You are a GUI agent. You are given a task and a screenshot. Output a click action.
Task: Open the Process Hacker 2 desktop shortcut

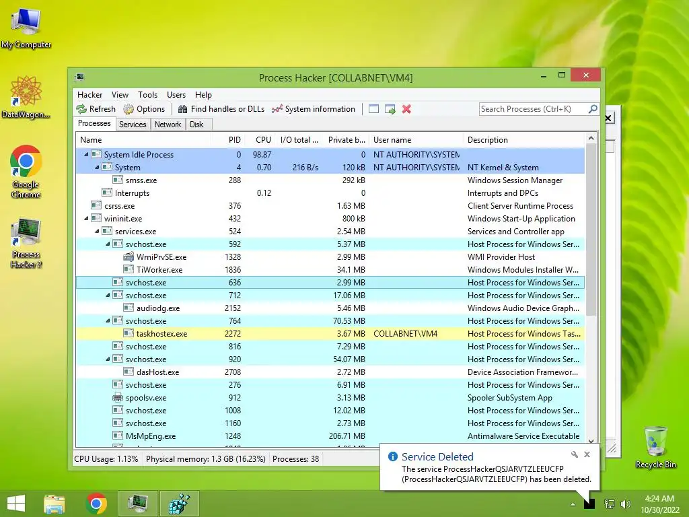(x=26, y=242)
